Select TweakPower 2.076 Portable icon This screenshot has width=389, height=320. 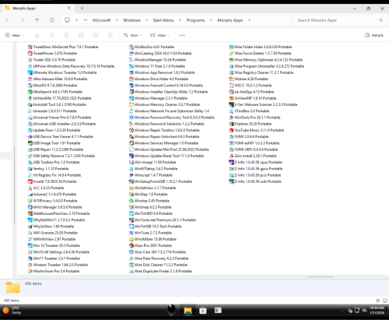point(30,54)
